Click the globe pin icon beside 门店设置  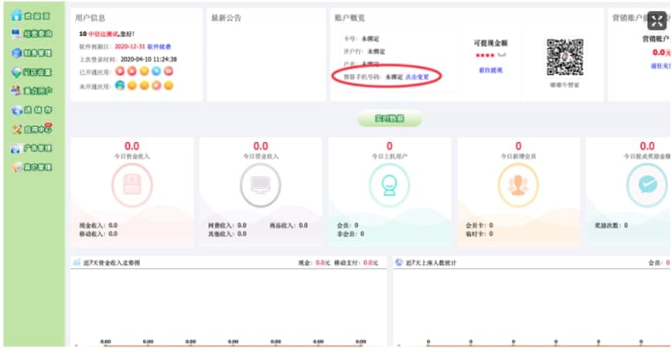17,72
